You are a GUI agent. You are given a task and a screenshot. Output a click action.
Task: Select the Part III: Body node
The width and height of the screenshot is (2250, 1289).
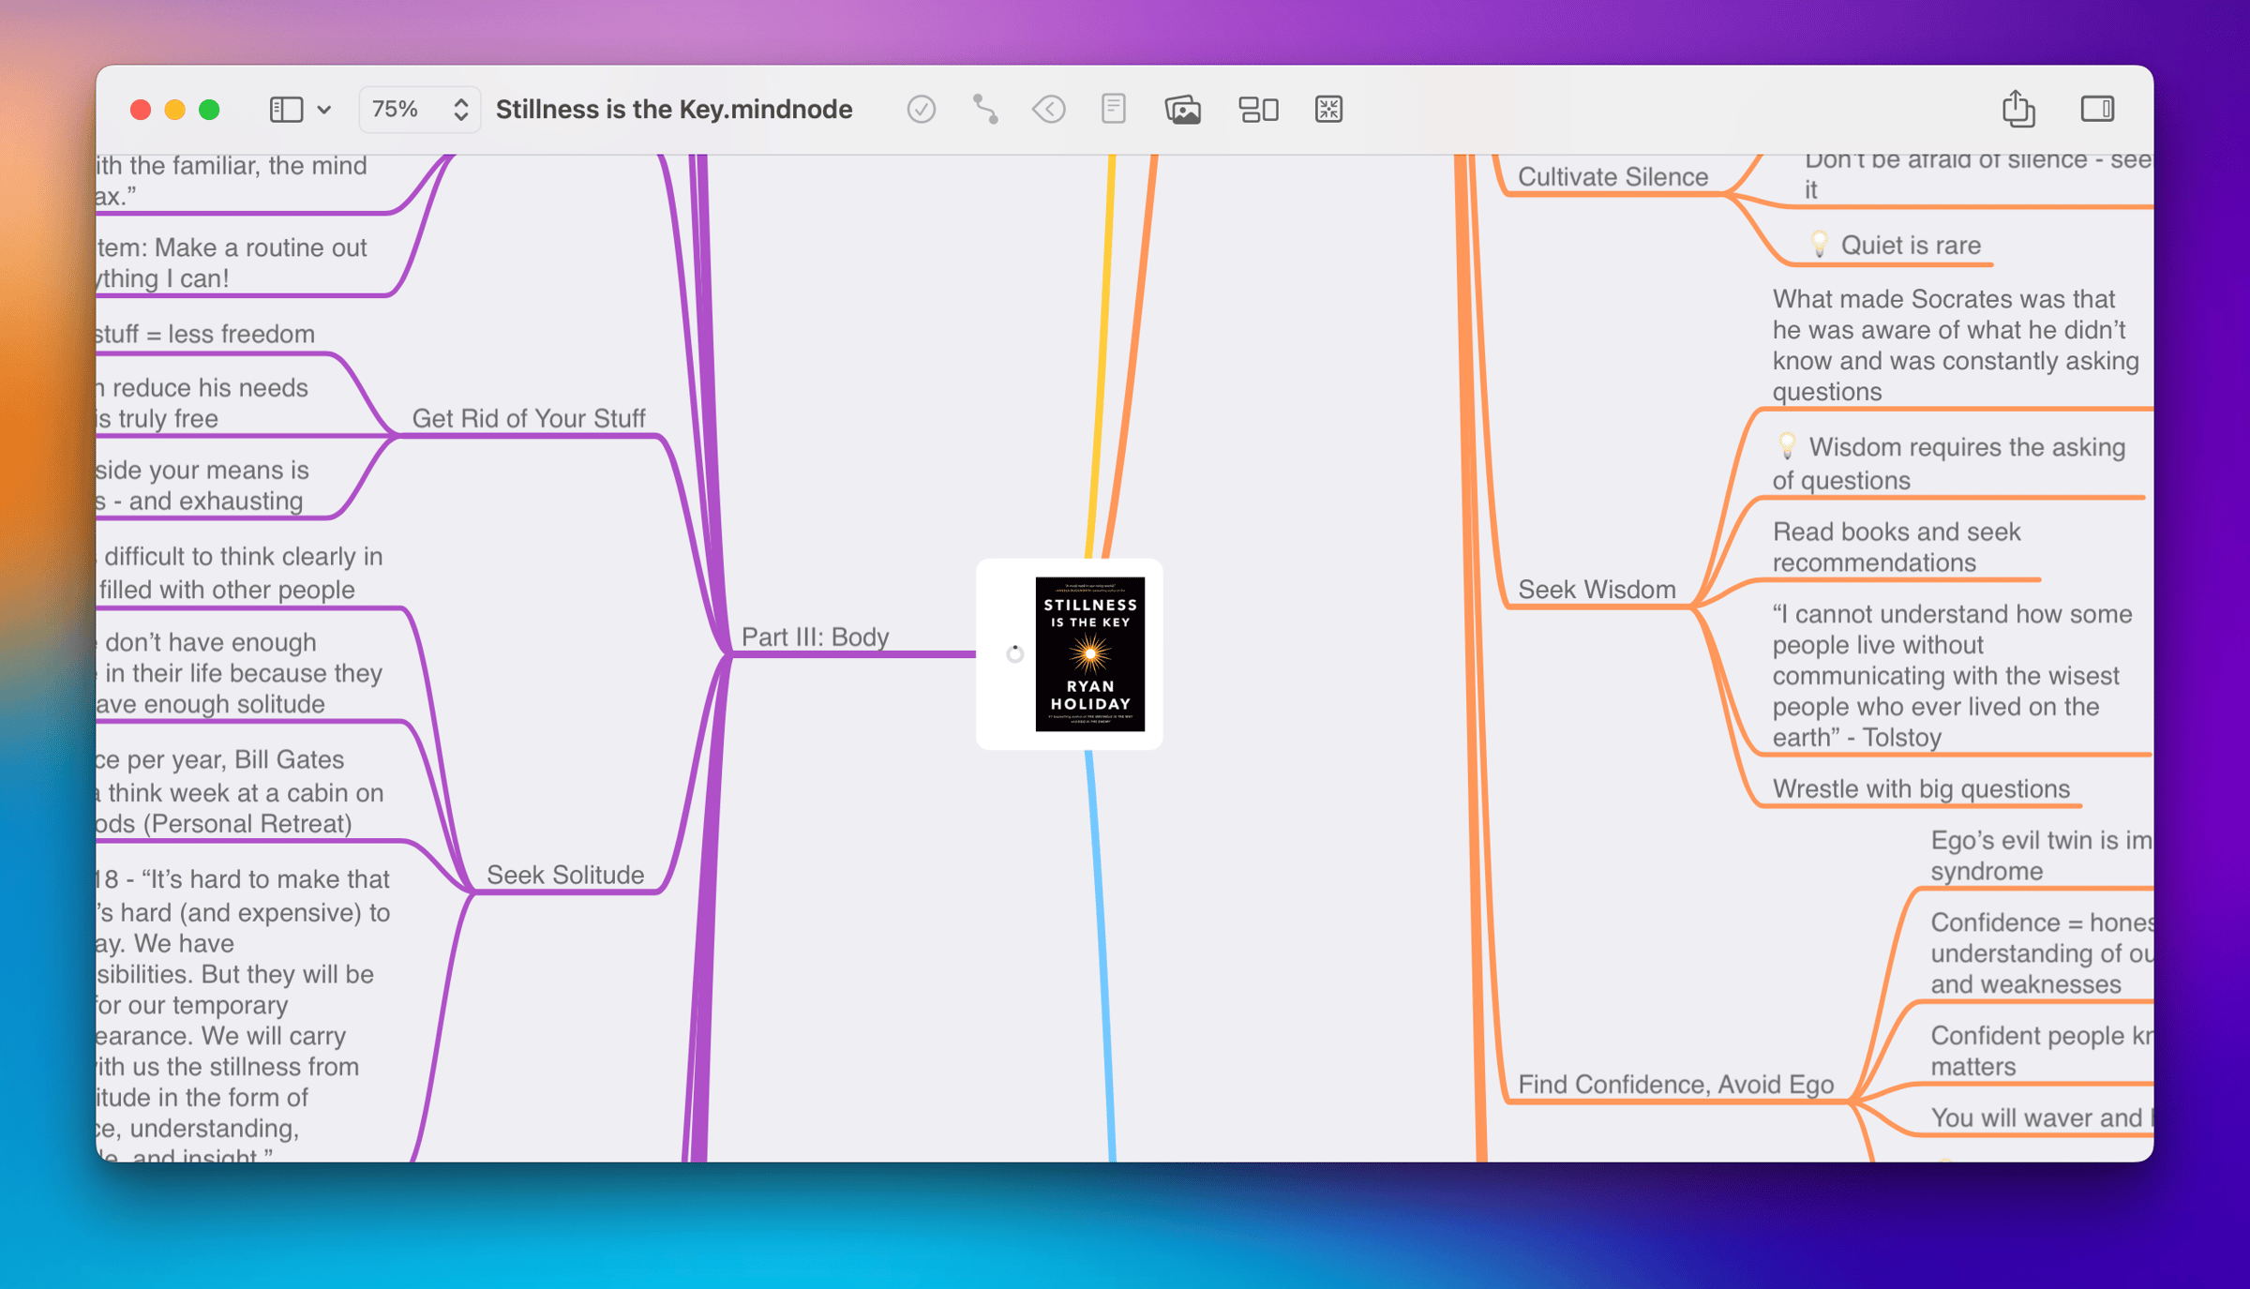click(815, 637)
